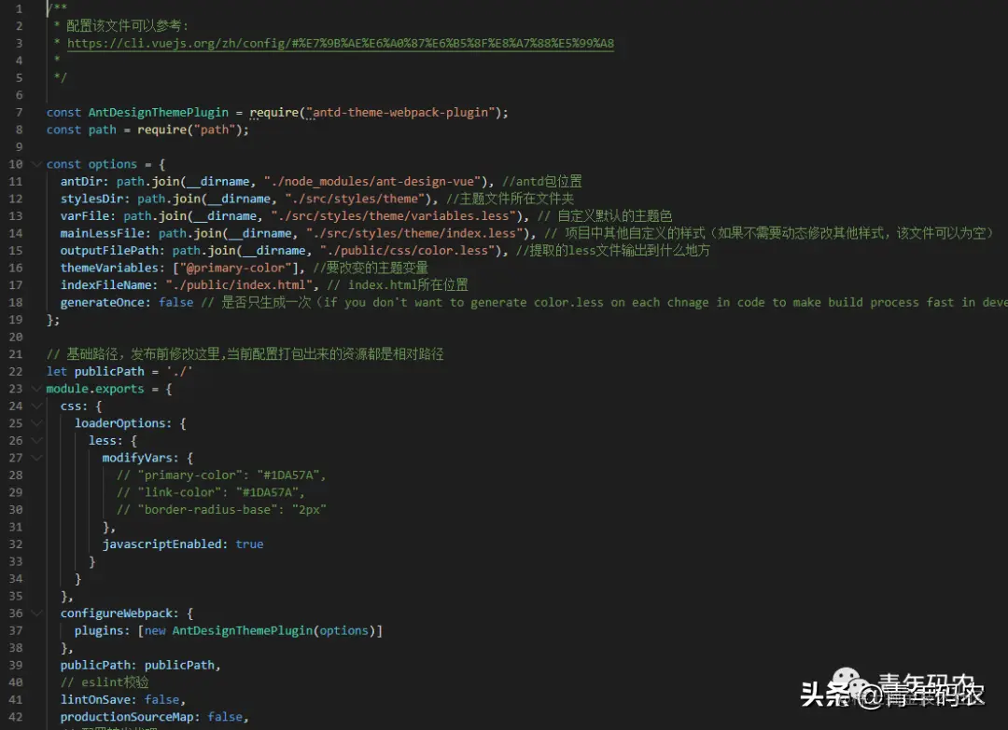The width and height of the screenshot is (1008, 730).
Task: Fold the modifyVars block chevron
Action: (x=36, y=458)
